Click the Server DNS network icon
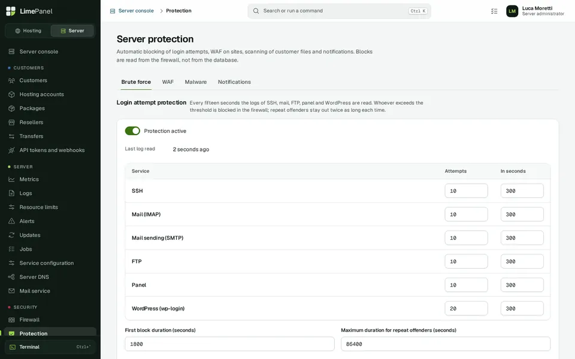Screen dimensions: 575x359 pos(12,276)
